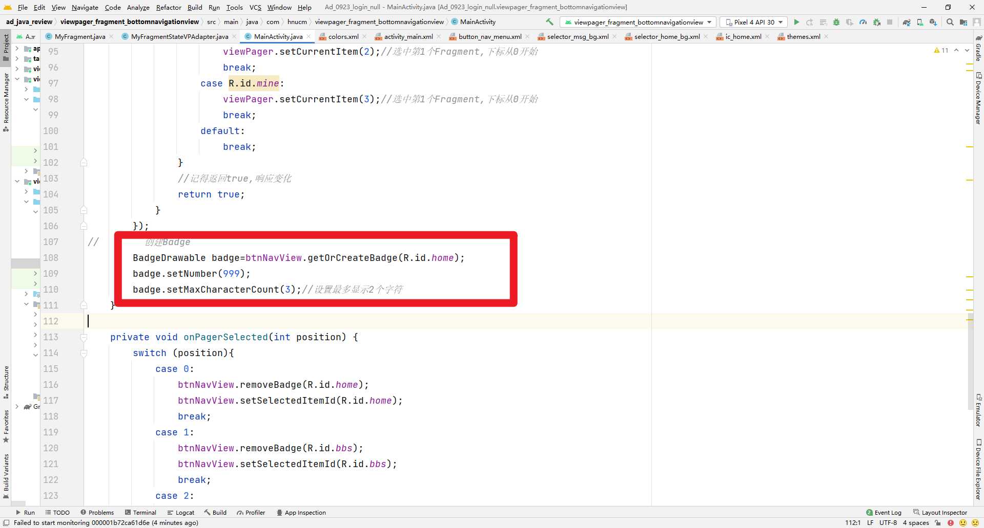
Task: Click the red error notification icon
Action: (951, 523)
